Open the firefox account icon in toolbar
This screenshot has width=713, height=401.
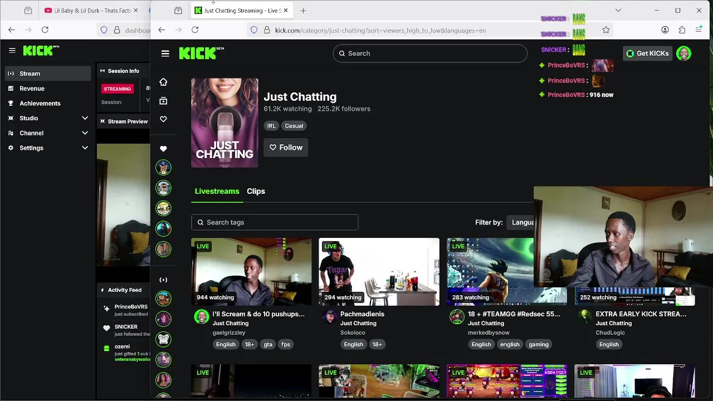click(665, 30)
